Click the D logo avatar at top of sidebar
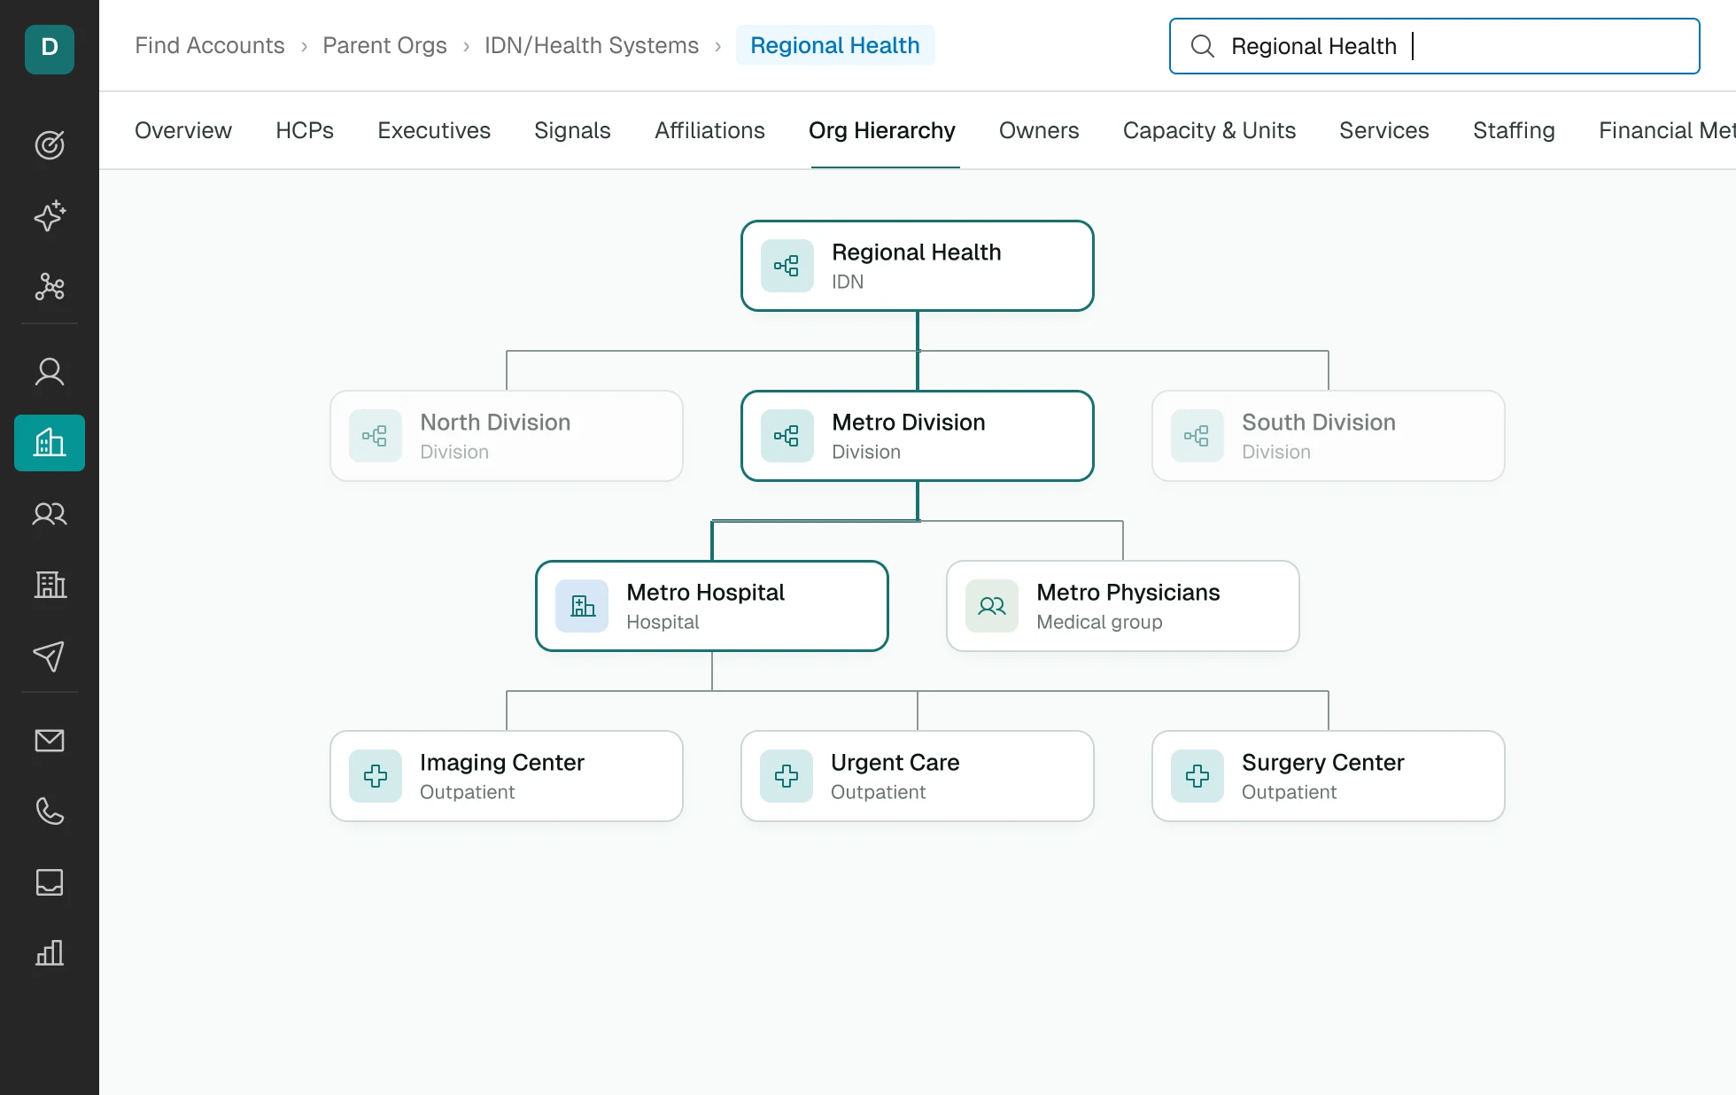 (x=50, y=48)
